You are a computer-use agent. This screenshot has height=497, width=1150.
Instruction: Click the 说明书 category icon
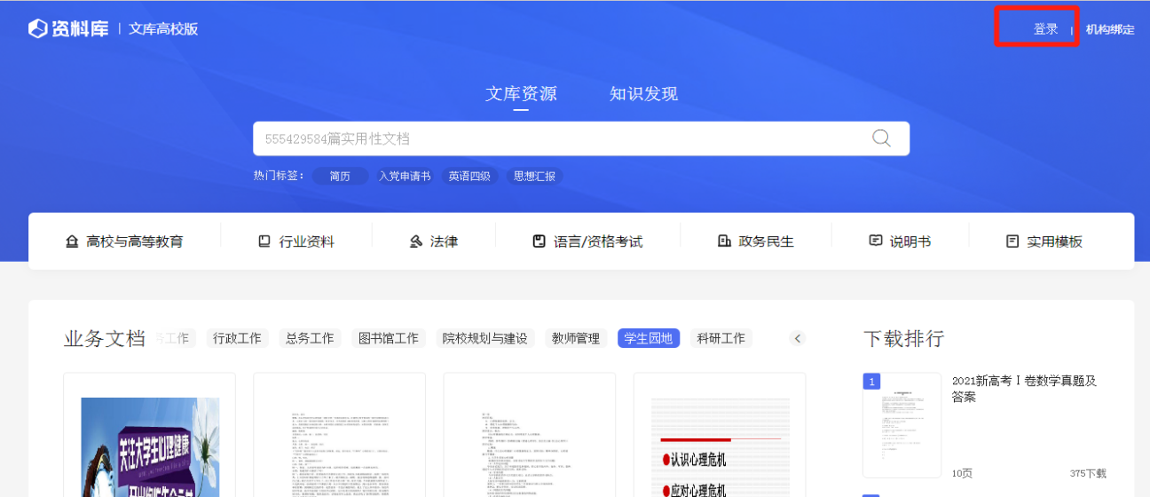pos(875,241)
